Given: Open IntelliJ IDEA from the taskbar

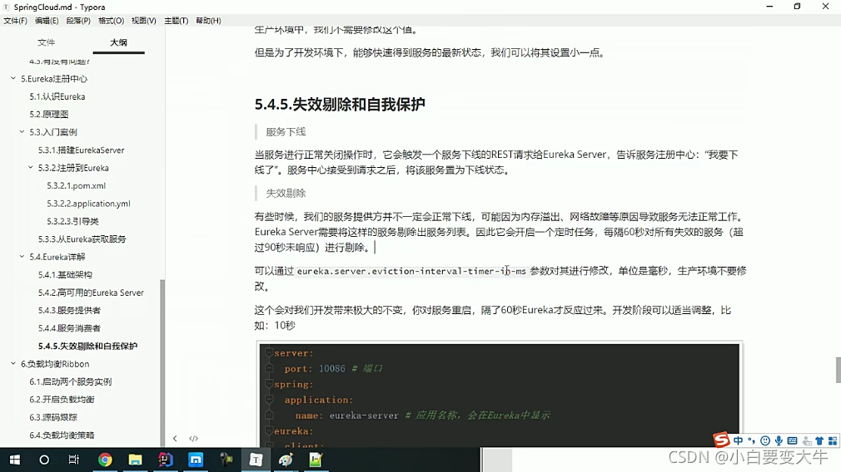Looking at the screenshot, I should (x=165, y=460).
